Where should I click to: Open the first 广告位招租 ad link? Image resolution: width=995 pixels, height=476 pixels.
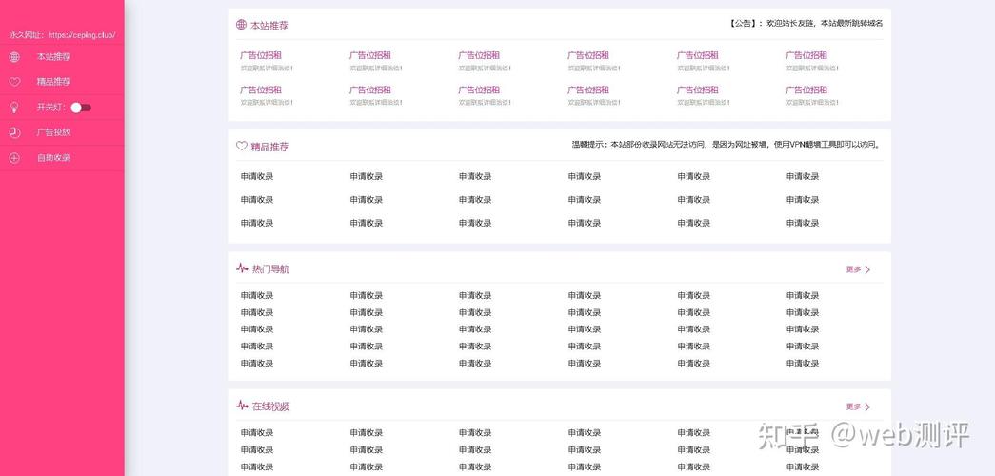click(x=261, y=55)
